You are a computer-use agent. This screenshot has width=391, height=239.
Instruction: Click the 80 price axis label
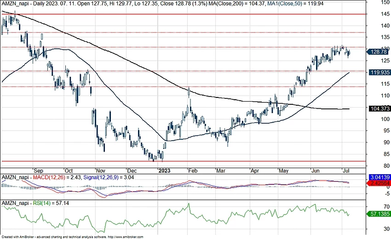click(x=386, y=166)
